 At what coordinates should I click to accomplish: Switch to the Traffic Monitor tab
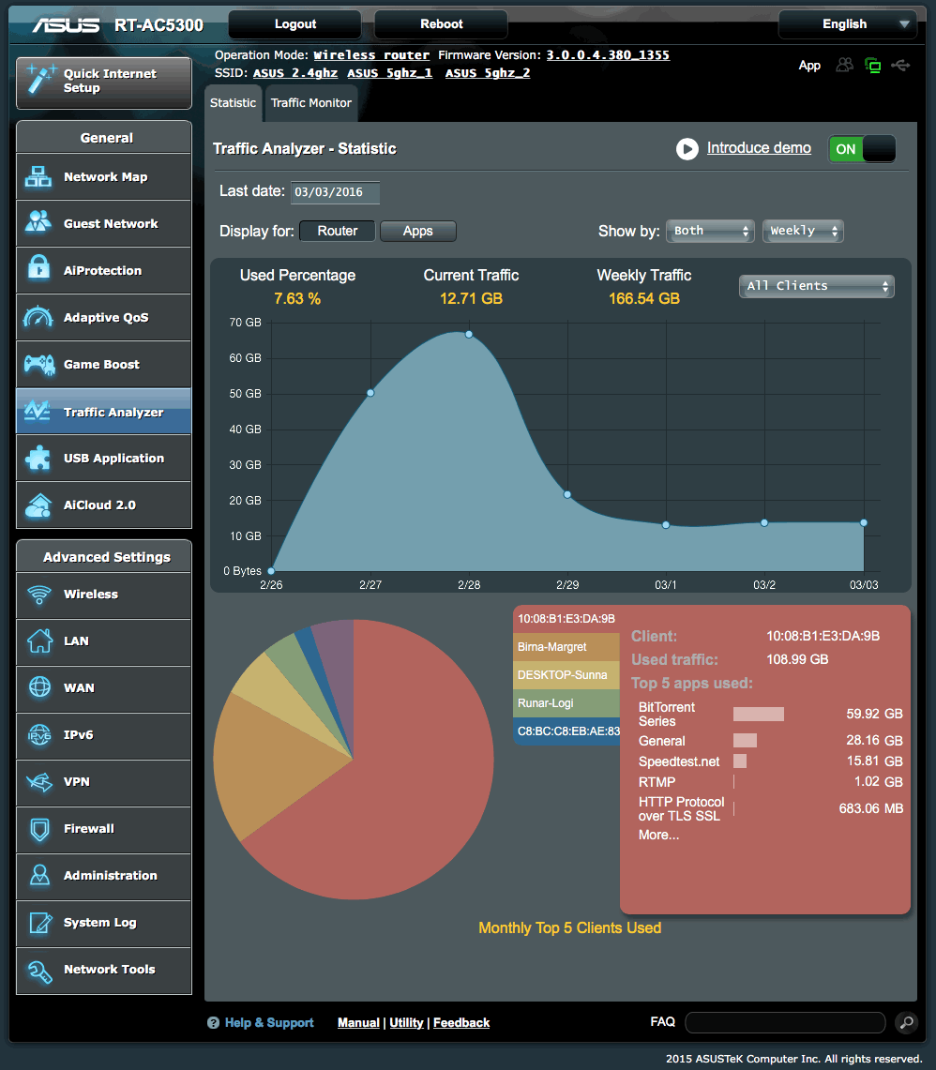[x=310, y=103]
